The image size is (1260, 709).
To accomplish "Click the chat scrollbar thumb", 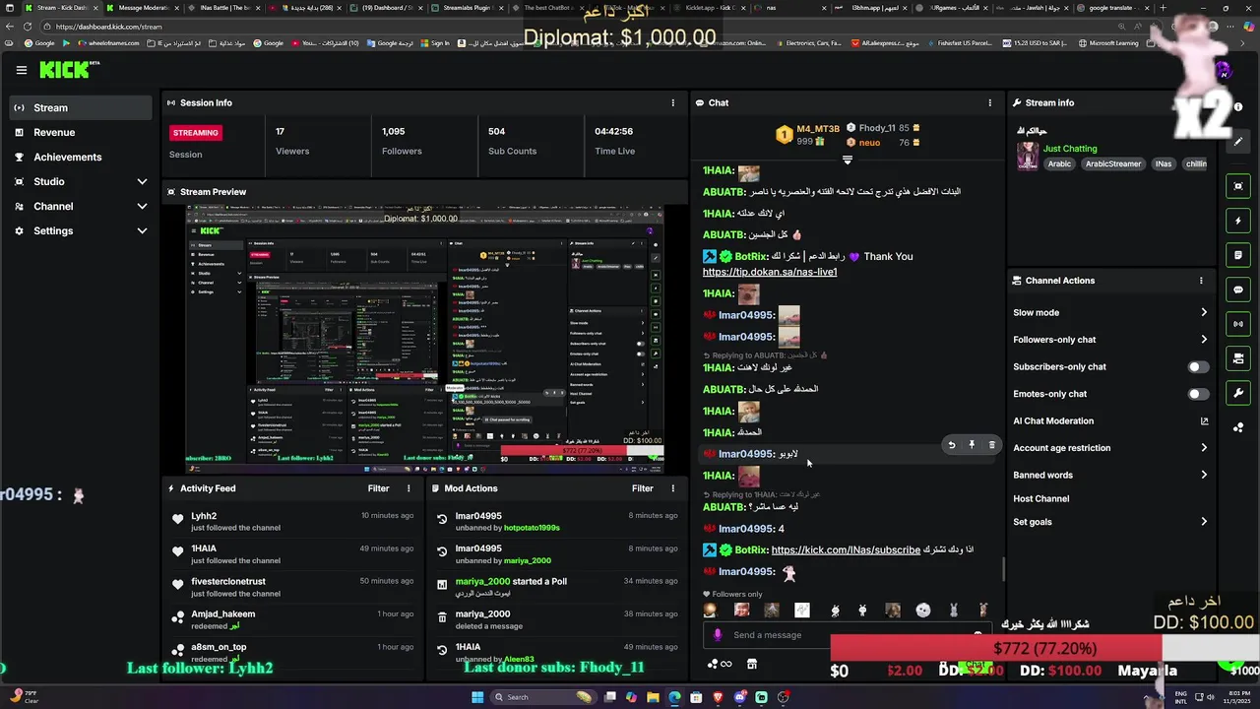I will (x=1003, y=569).
